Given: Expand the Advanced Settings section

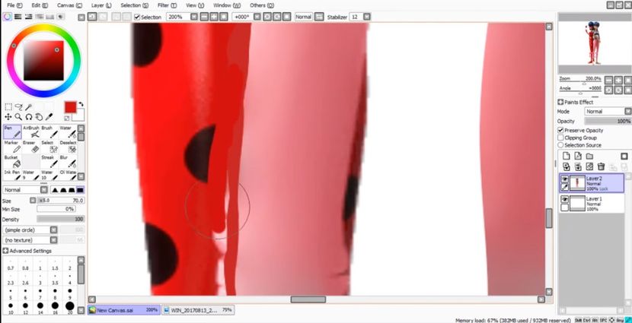Looking at the screenshot, I should pyautogui.click(x=5, y=251).
